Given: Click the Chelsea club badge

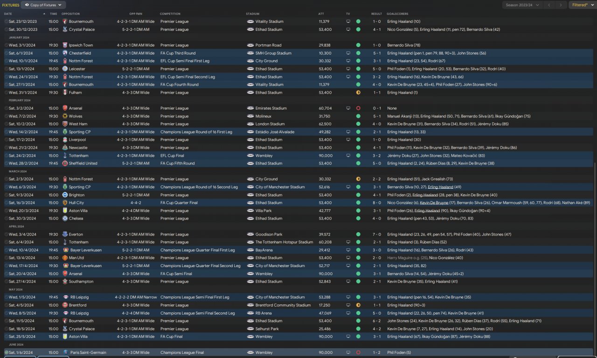Looking at the screenshot, I should (65, 219).
